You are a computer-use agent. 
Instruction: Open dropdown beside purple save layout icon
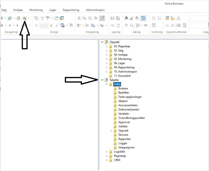click(x=67, y=25)
